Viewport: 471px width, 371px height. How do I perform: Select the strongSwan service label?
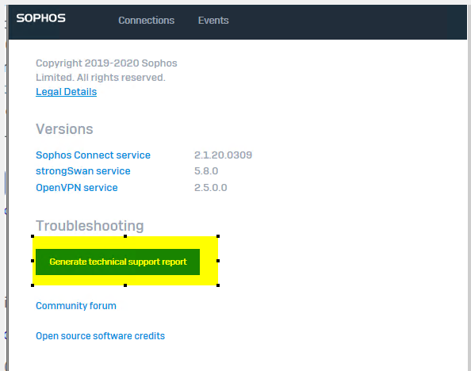pyautogui.click(x=83, y=171)
